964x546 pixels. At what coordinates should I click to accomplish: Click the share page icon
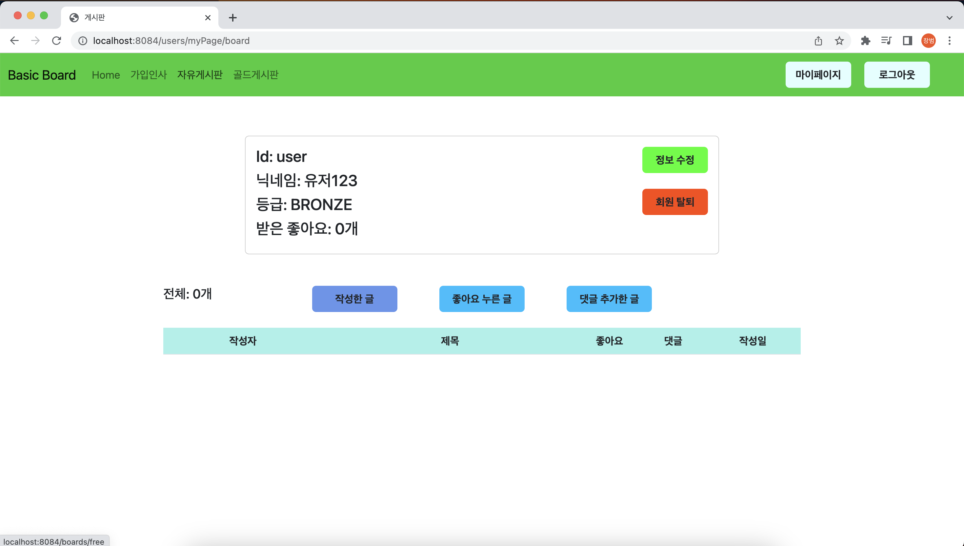[x=818, y=41]
